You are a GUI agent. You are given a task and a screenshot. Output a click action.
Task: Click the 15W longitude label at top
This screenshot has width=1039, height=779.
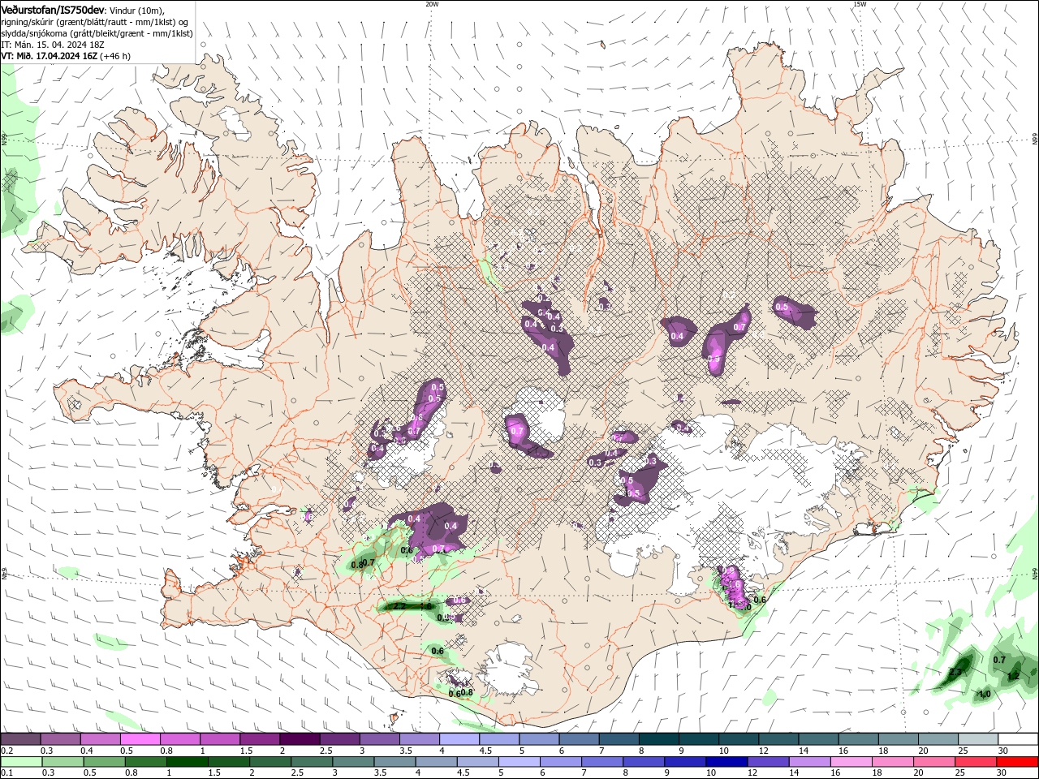point(860,3)
